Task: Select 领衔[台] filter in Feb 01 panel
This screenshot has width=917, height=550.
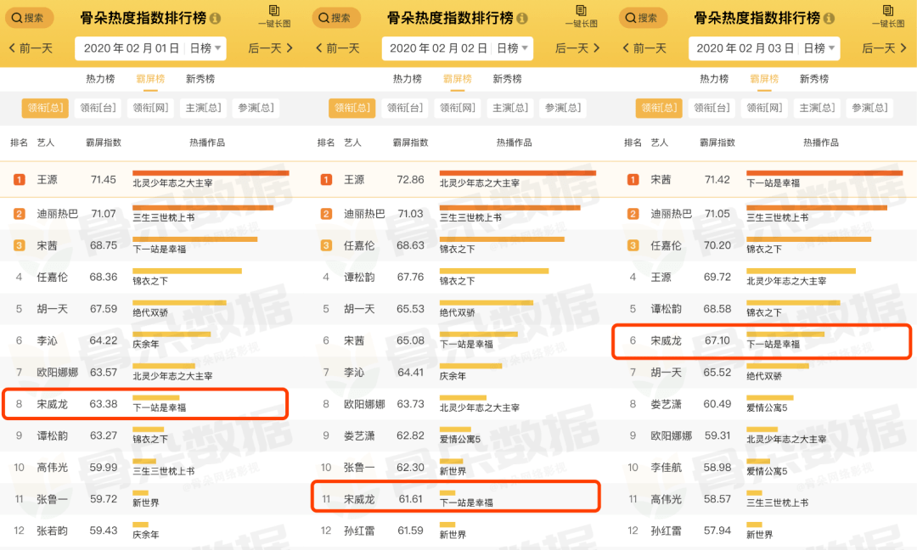Action: pyautogui.click(x=98, y=108)
